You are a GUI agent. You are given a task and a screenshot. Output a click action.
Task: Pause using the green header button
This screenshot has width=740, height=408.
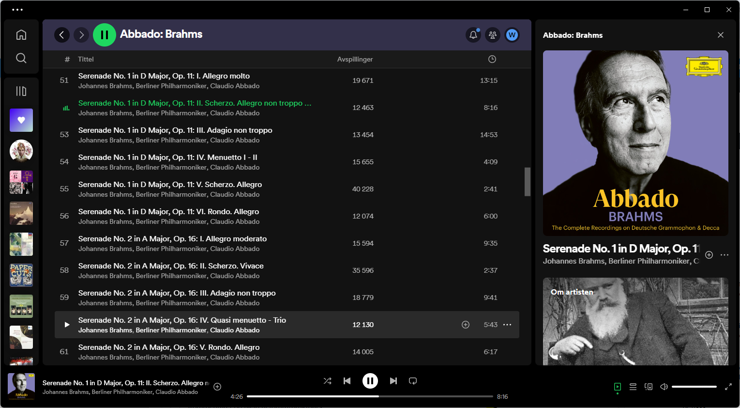[105, 35]
